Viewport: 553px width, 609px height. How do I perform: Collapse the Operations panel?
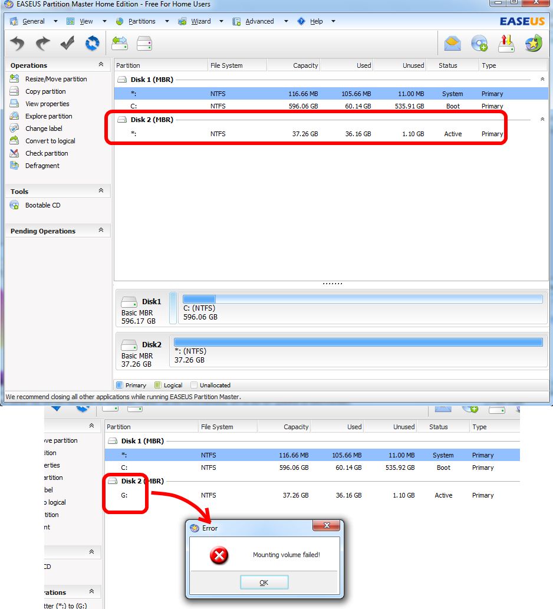pos(101,64)
